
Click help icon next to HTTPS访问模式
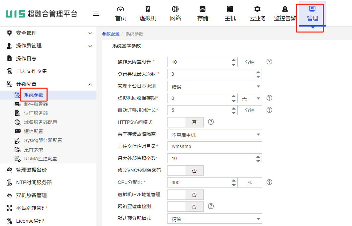point(211,122)
